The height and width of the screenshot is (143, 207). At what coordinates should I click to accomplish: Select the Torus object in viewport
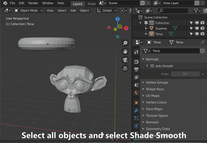[x=47, y=44]
